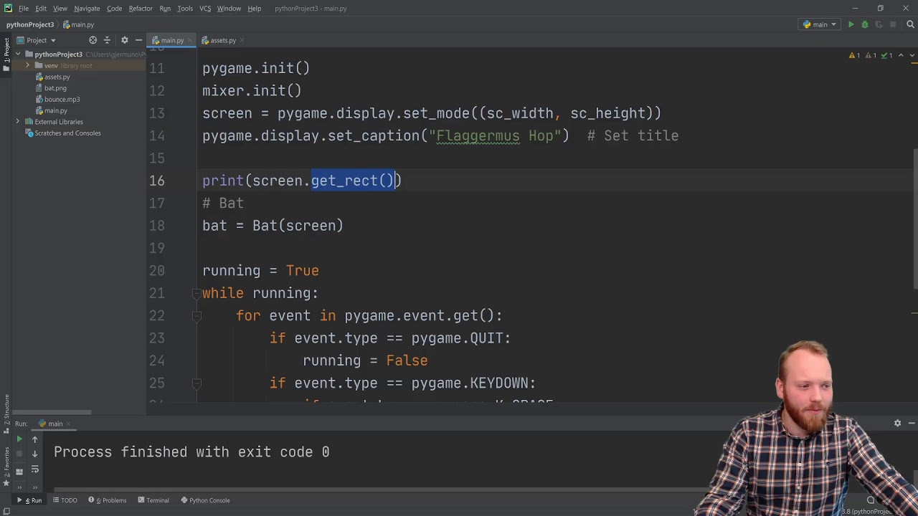Select main.py in the project tree

(55, 110)
